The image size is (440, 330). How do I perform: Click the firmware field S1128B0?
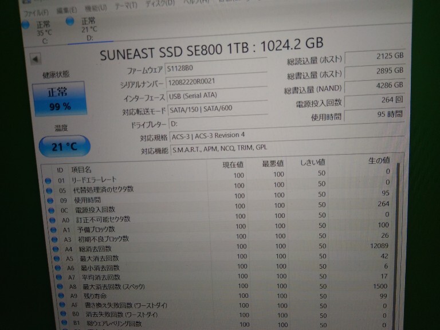tap(216, 68)
